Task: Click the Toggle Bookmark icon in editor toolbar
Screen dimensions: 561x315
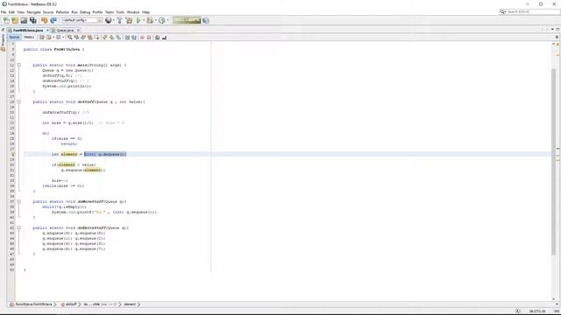Action: click(x=118, y=37)
